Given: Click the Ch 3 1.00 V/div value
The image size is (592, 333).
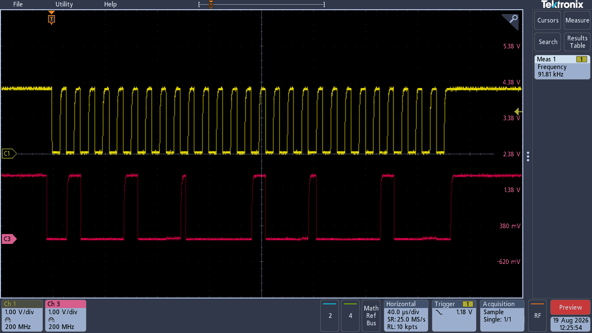Looking at the screenshot, I should [x=63, y=312].
